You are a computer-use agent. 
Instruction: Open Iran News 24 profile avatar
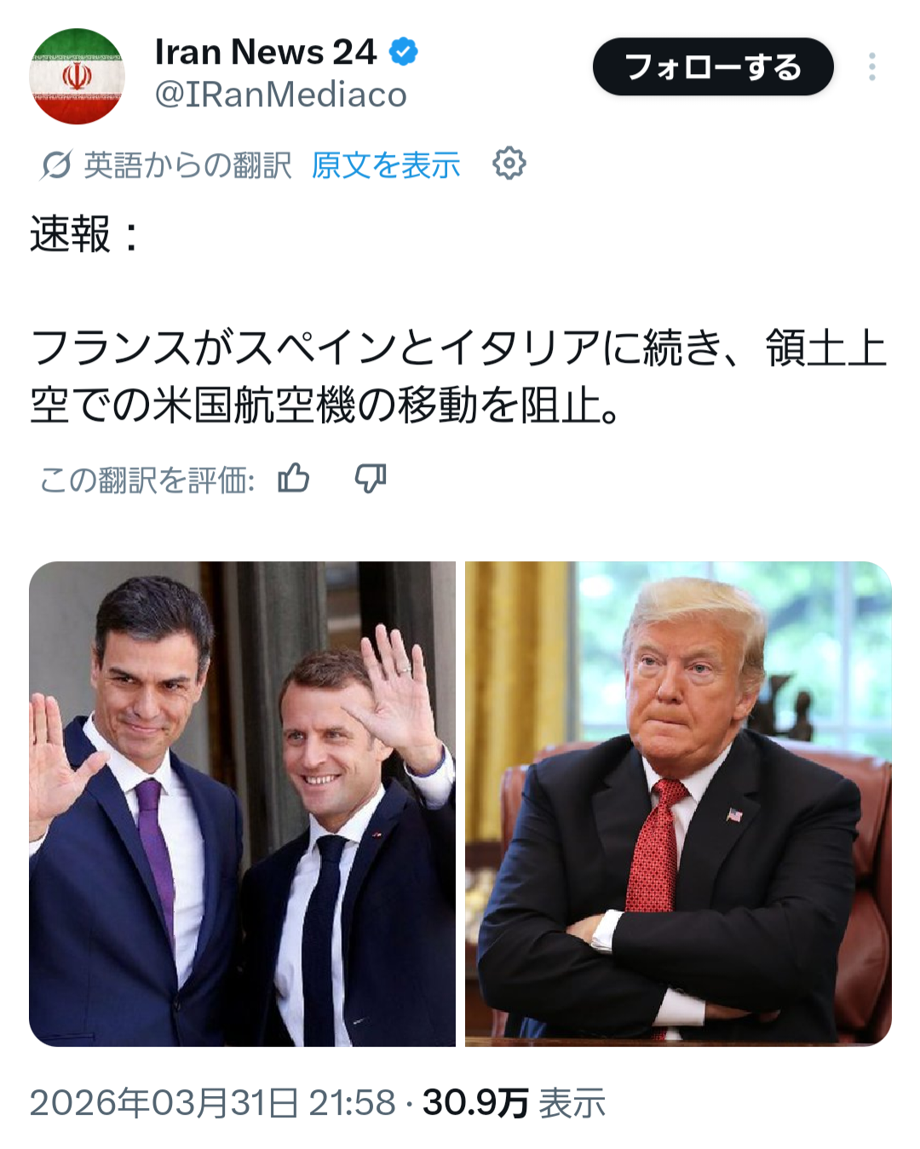click(x=77, y=77)
